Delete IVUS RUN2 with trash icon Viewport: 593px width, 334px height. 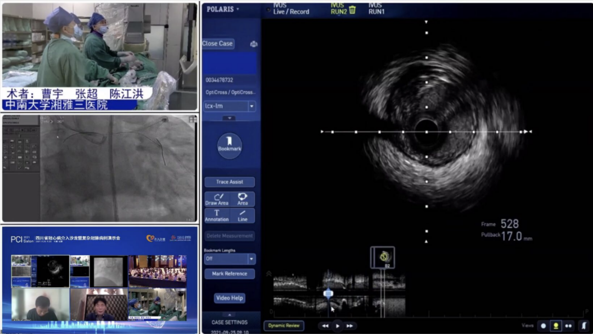click(352, 10)
